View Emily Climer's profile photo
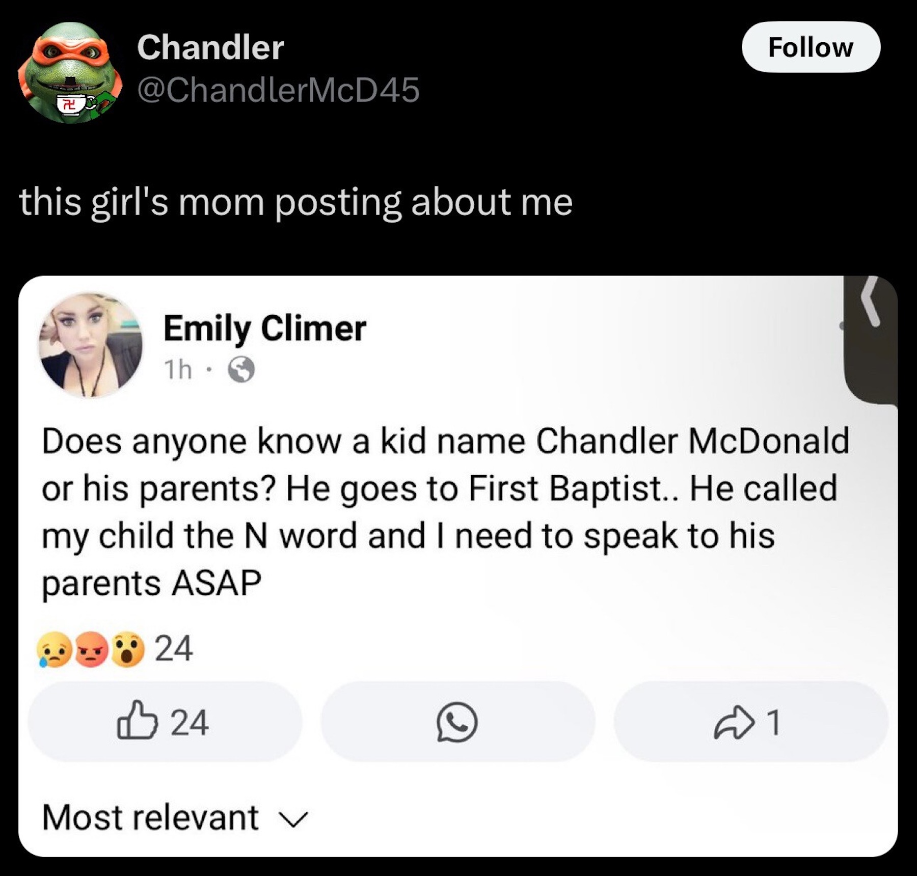 click(91, 345)
